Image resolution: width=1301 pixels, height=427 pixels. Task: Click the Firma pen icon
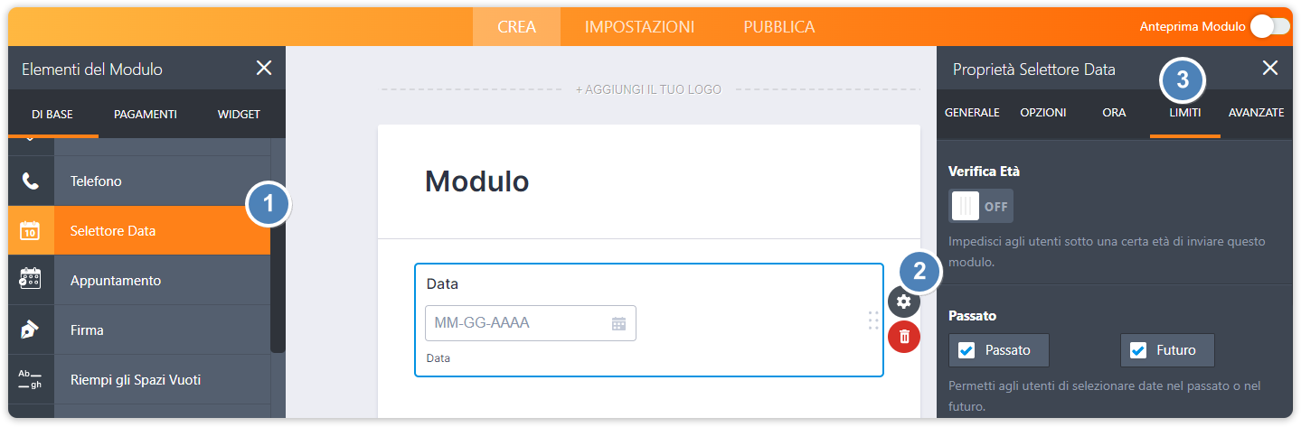tap(30, 330)
